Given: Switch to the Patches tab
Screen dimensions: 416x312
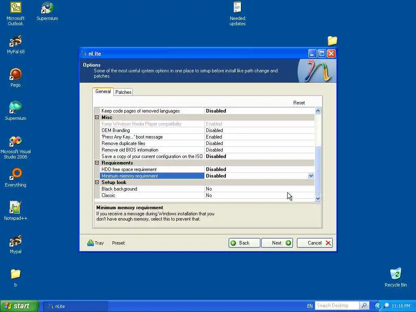Looking at the screenshot, I should [123, 92].
